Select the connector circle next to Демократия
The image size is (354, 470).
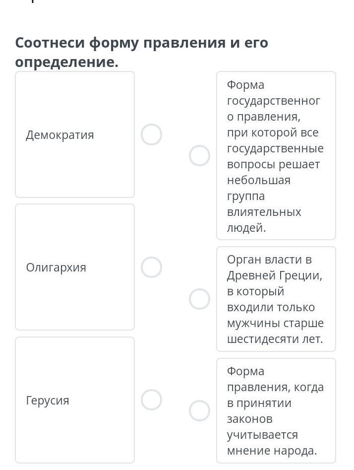(152, 134)
